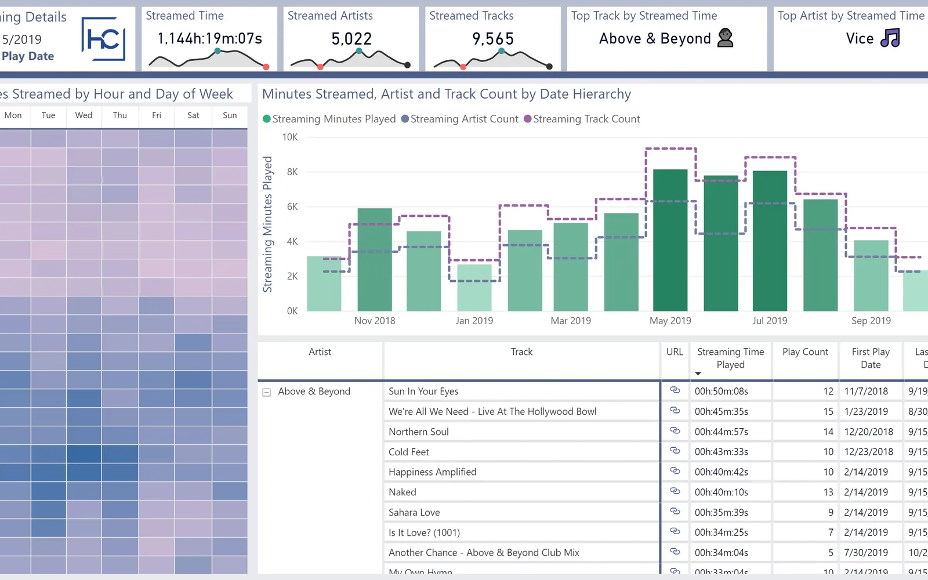Open URL link icon for Sahara Love

click(675, 512)
